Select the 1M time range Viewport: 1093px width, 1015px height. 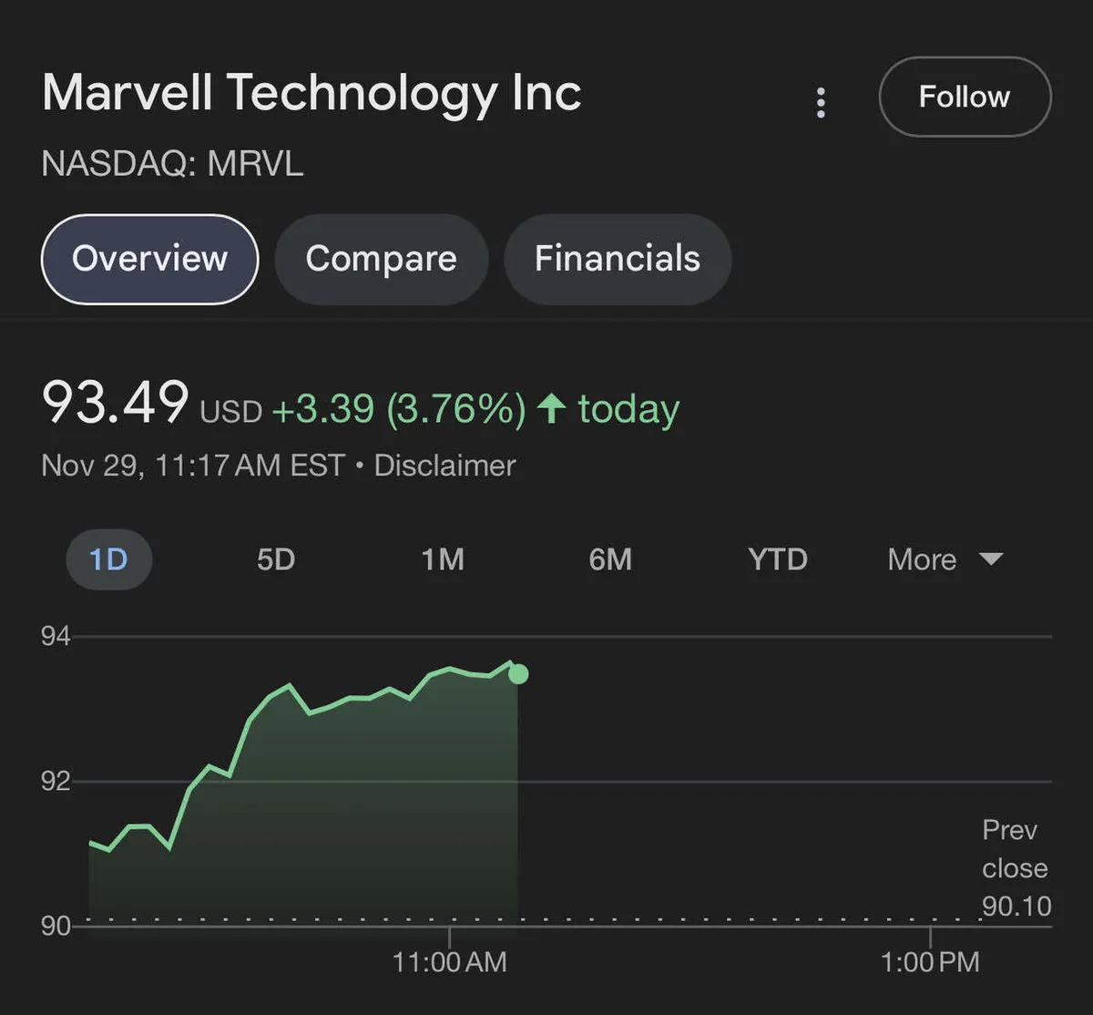[443, 559]
